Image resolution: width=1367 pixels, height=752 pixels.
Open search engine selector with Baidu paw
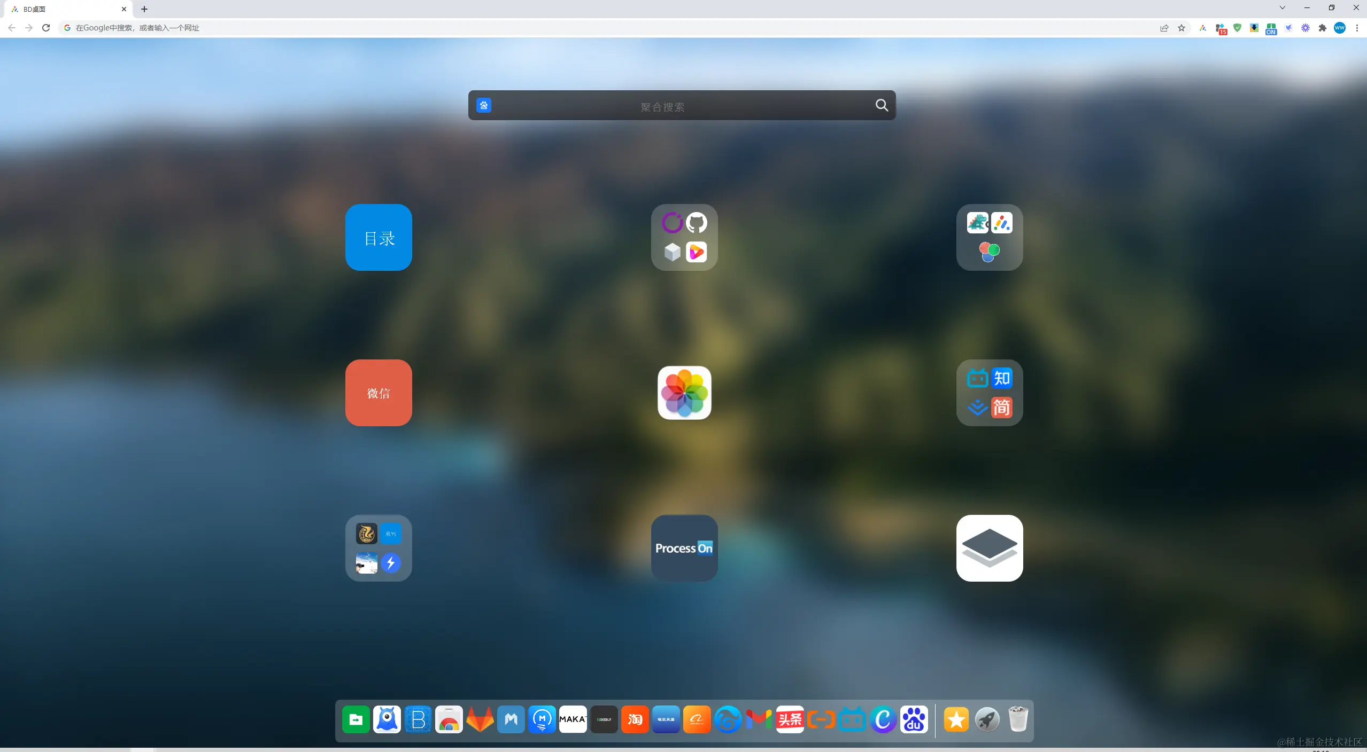[484, 105]
